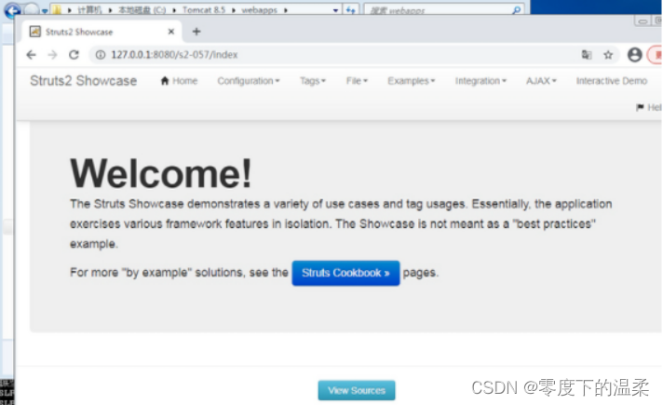Expand the Integration dropdown menu
This screenshot has height=405, width=663.
(x=480, y=81)
